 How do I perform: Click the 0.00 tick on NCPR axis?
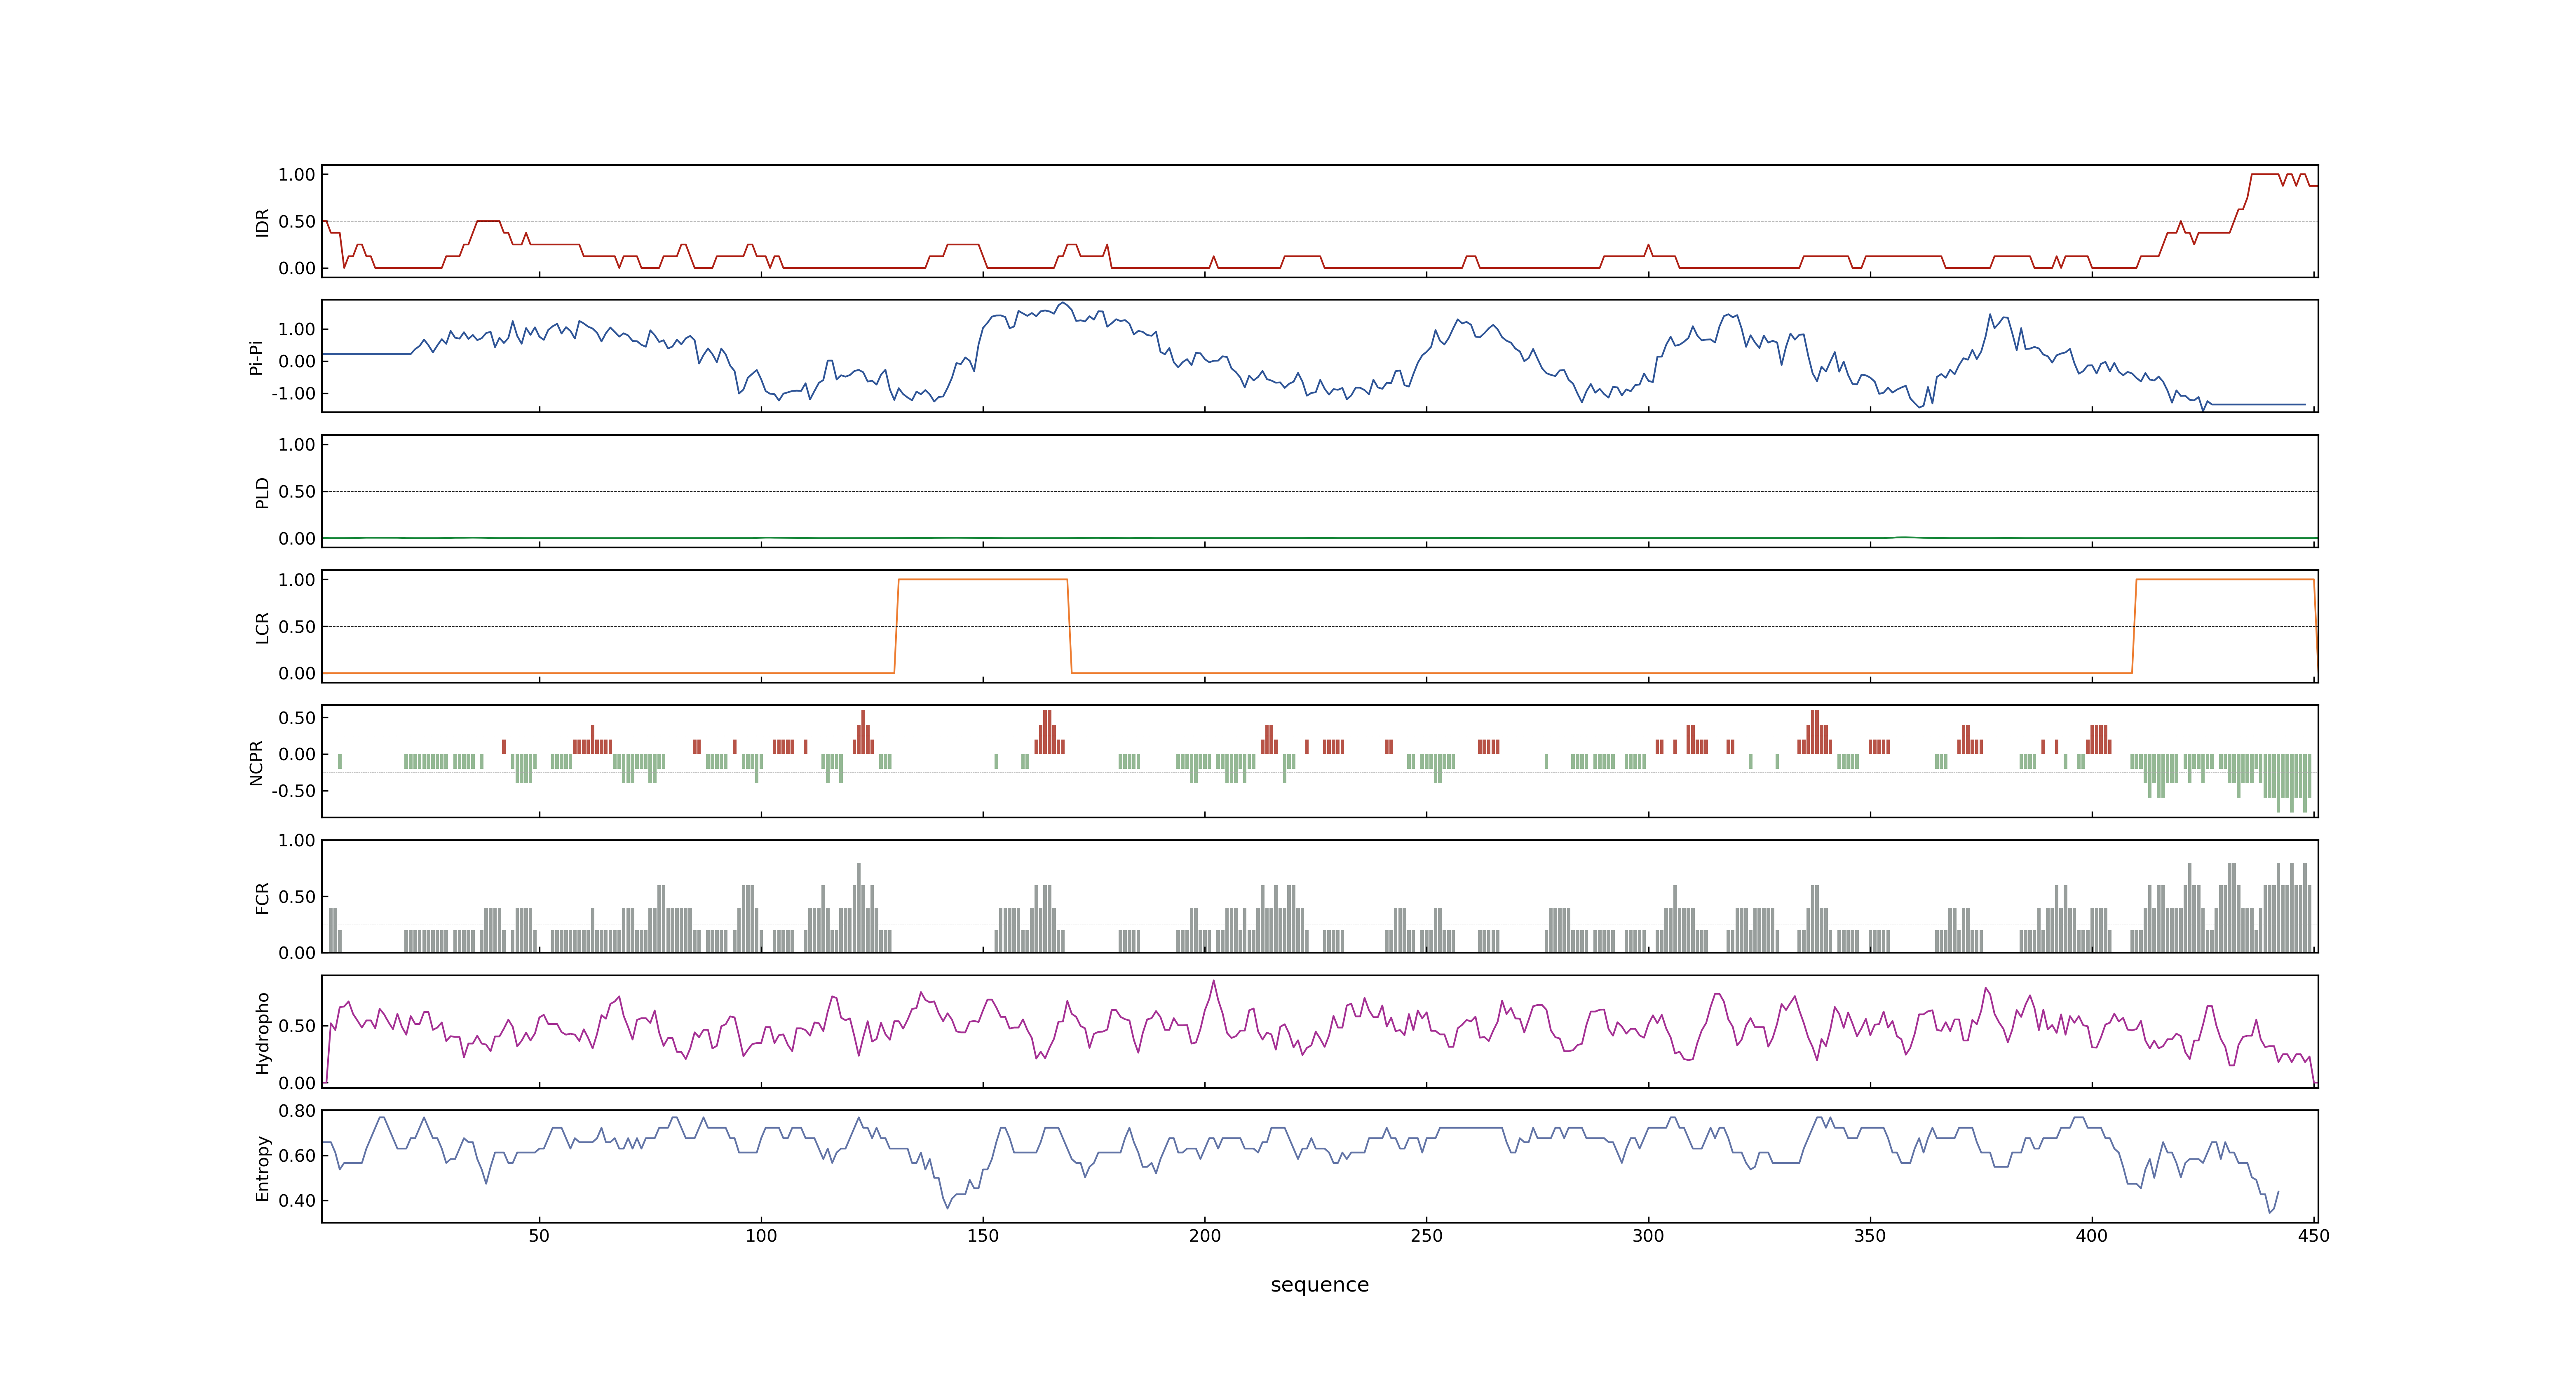[x=297, y=755]
